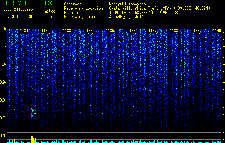
Task: Click the time marker 1136
Action: click(x=131, y=31)
